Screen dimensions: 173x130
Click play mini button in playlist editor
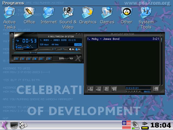[129, 92]
